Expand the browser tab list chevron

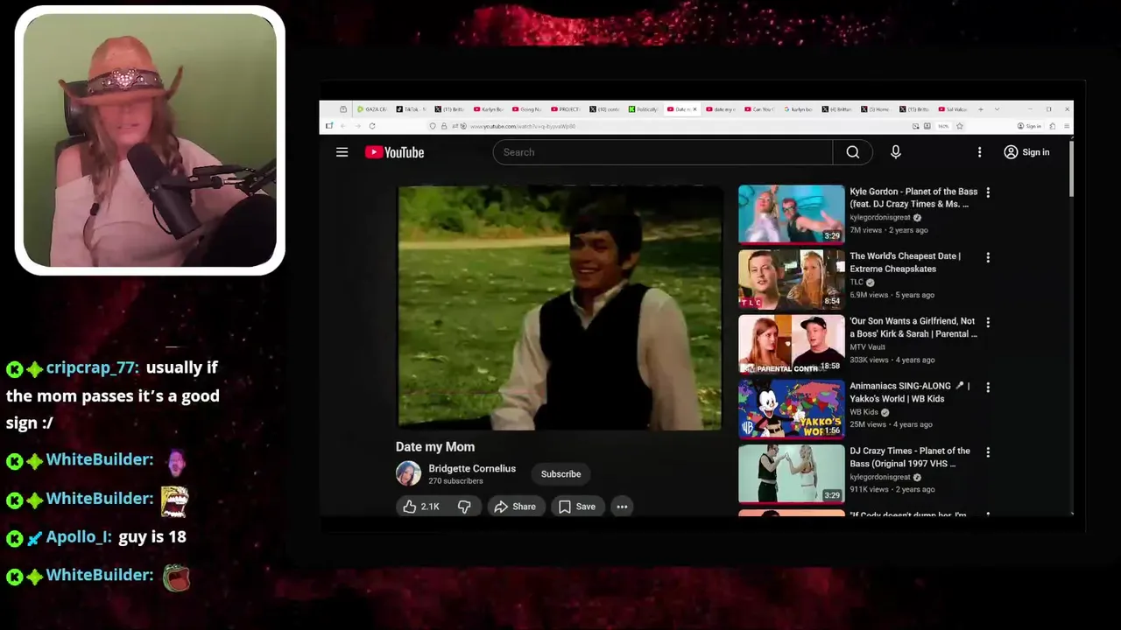997,109
